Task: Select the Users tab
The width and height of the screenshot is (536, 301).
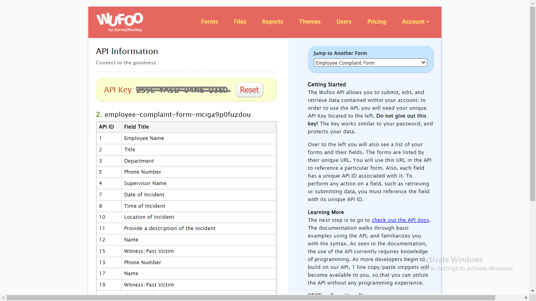Action: [x=344, y=22]
